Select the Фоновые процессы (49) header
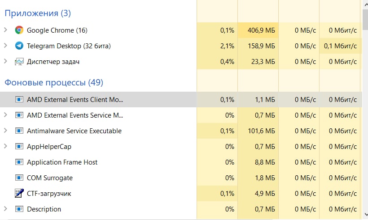Image resolution: width=368 pixels, height=220 pixels. point(54,83)
